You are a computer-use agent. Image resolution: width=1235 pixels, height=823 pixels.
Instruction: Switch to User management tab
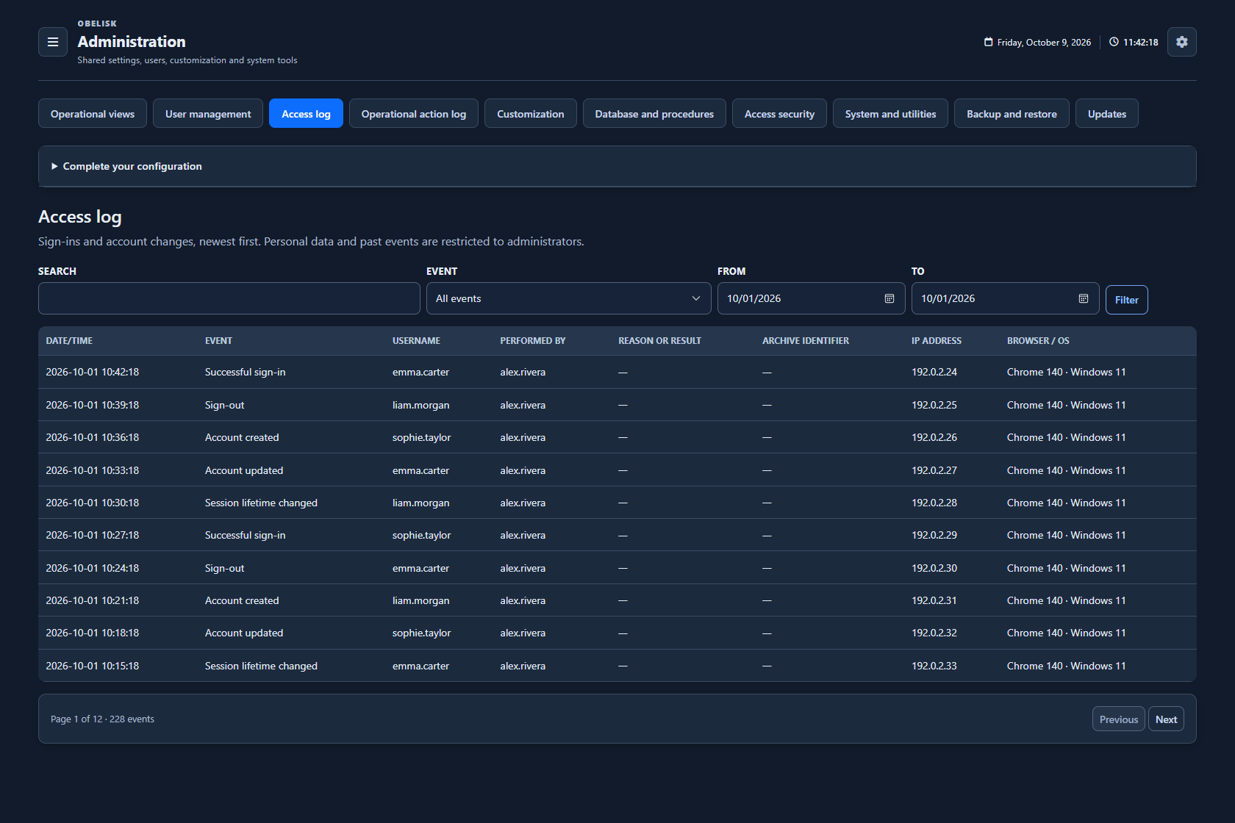click(208, 113)
